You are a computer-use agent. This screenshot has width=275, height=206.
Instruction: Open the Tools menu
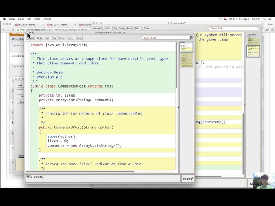[37, 19]
